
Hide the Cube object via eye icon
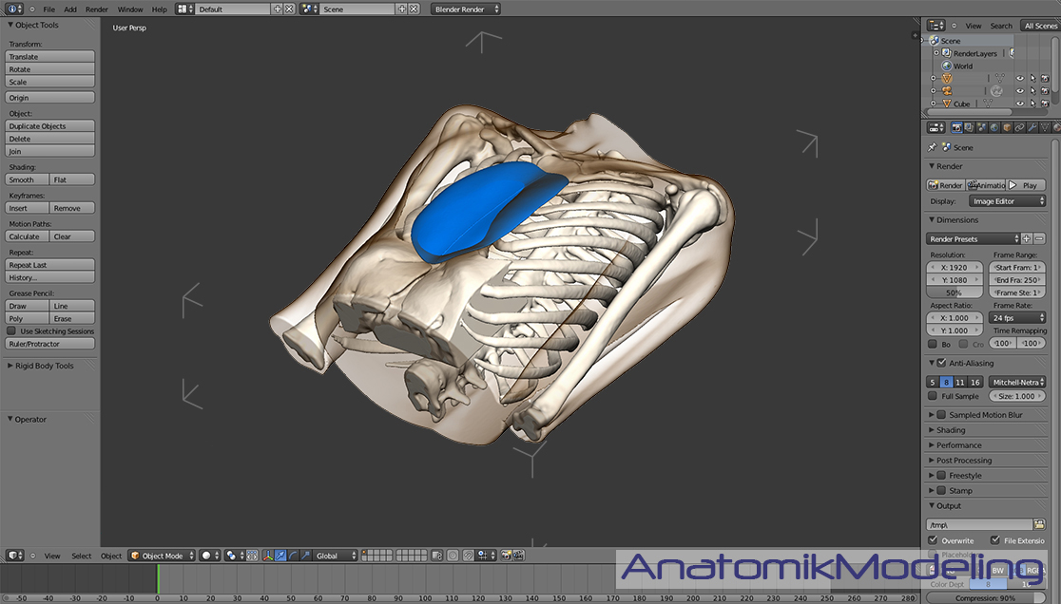[1019, 104]
